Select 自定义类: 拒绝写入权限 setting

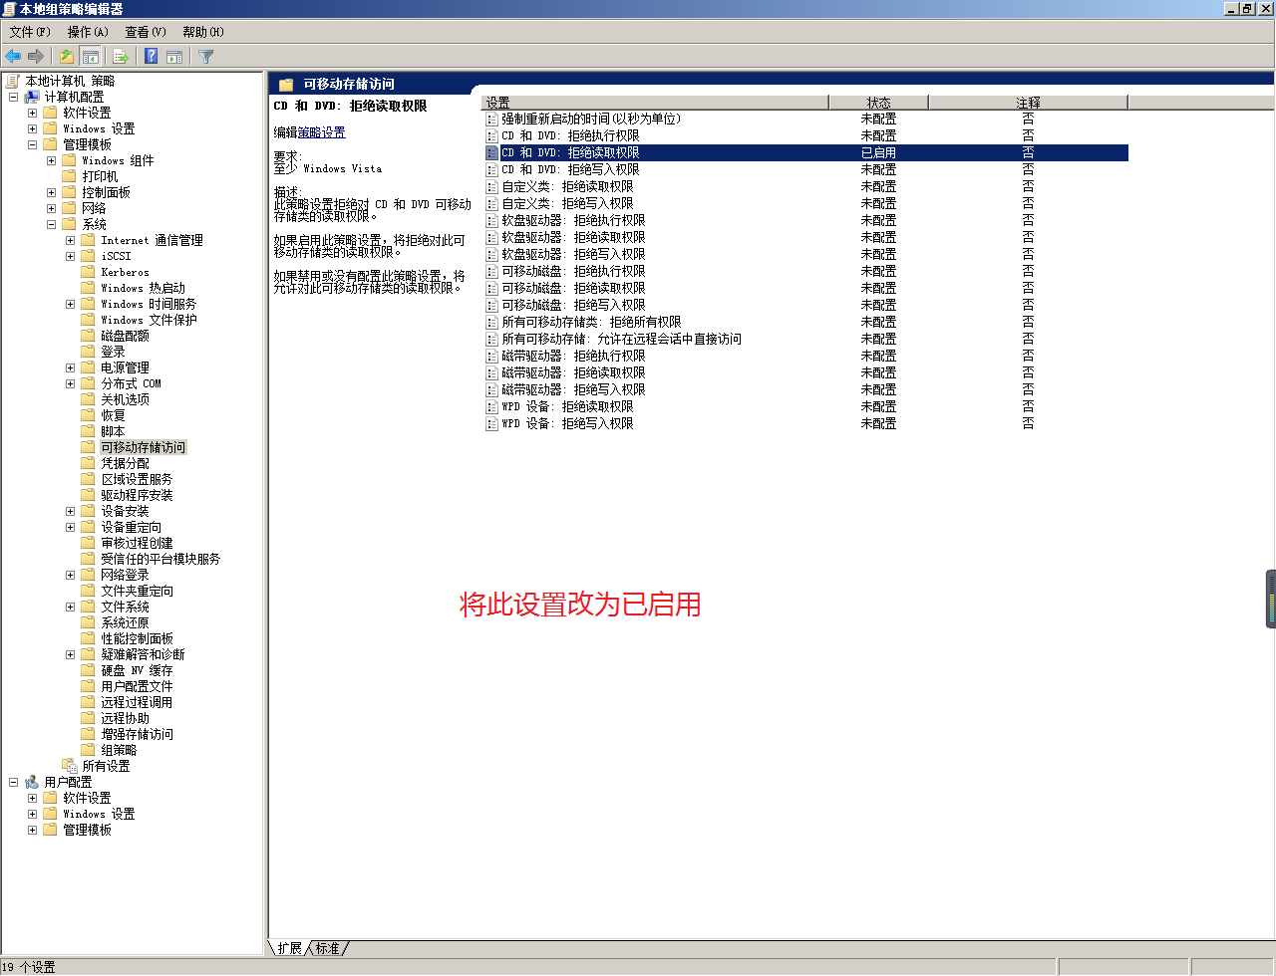[x=567, y=203]
